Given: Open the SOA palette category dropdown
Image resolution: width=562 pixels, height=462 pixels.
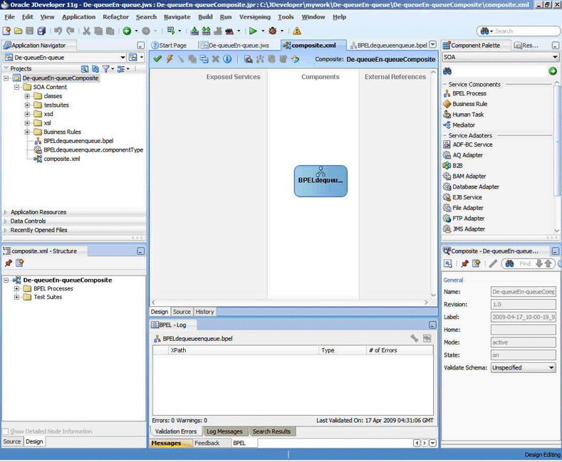Looking at the screenshot, I should (555, 57).
